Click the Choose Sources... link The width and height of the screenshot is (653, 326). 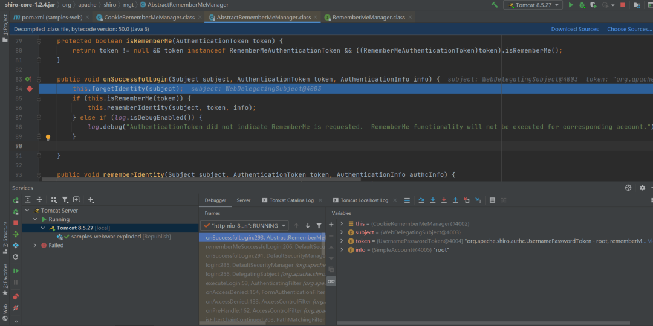coord(629,29)
